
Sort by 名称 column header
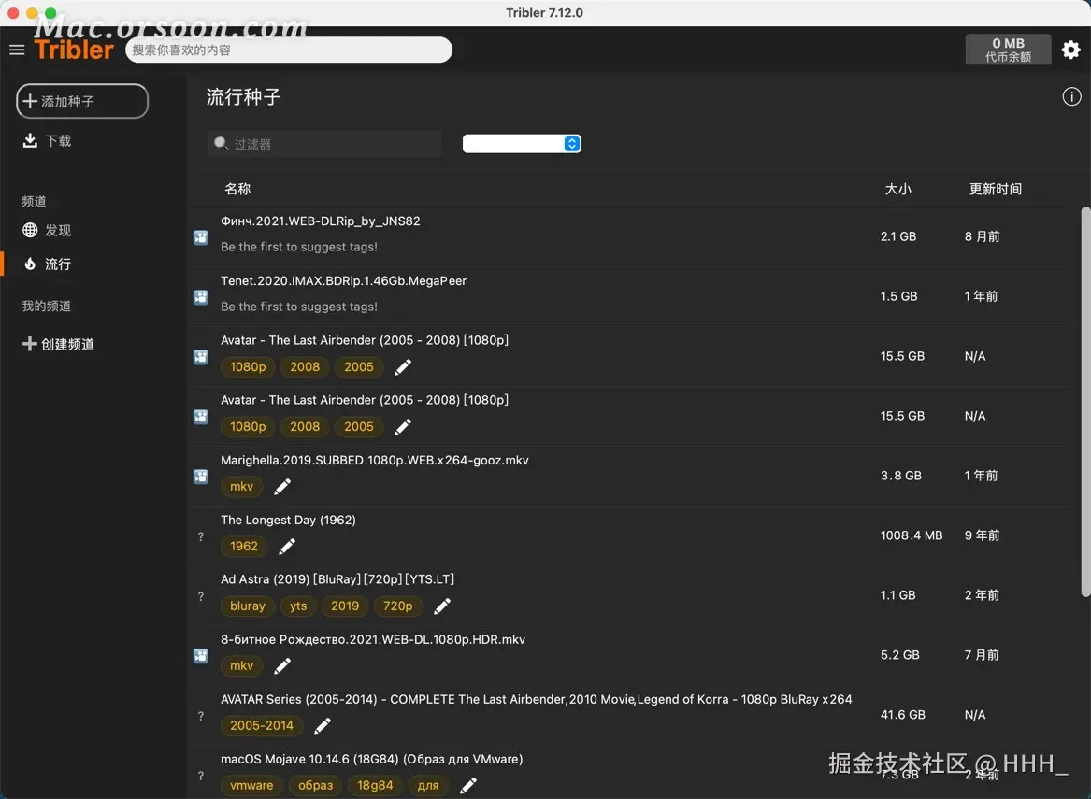click(x=237, y=189)
